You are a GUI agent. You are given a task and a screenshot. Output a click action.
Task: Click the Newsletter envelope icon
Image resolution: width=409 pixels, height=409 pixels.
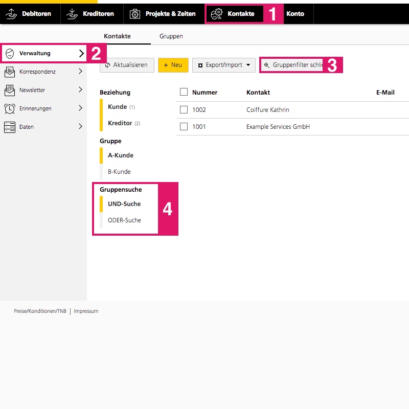point(10,90)
